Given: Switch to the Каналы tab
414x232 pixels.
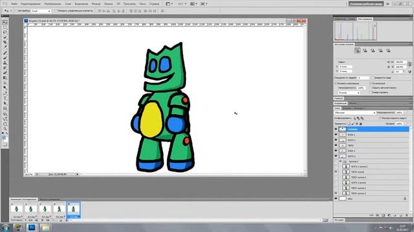Looking at the screenshot, I should point(347,108).
